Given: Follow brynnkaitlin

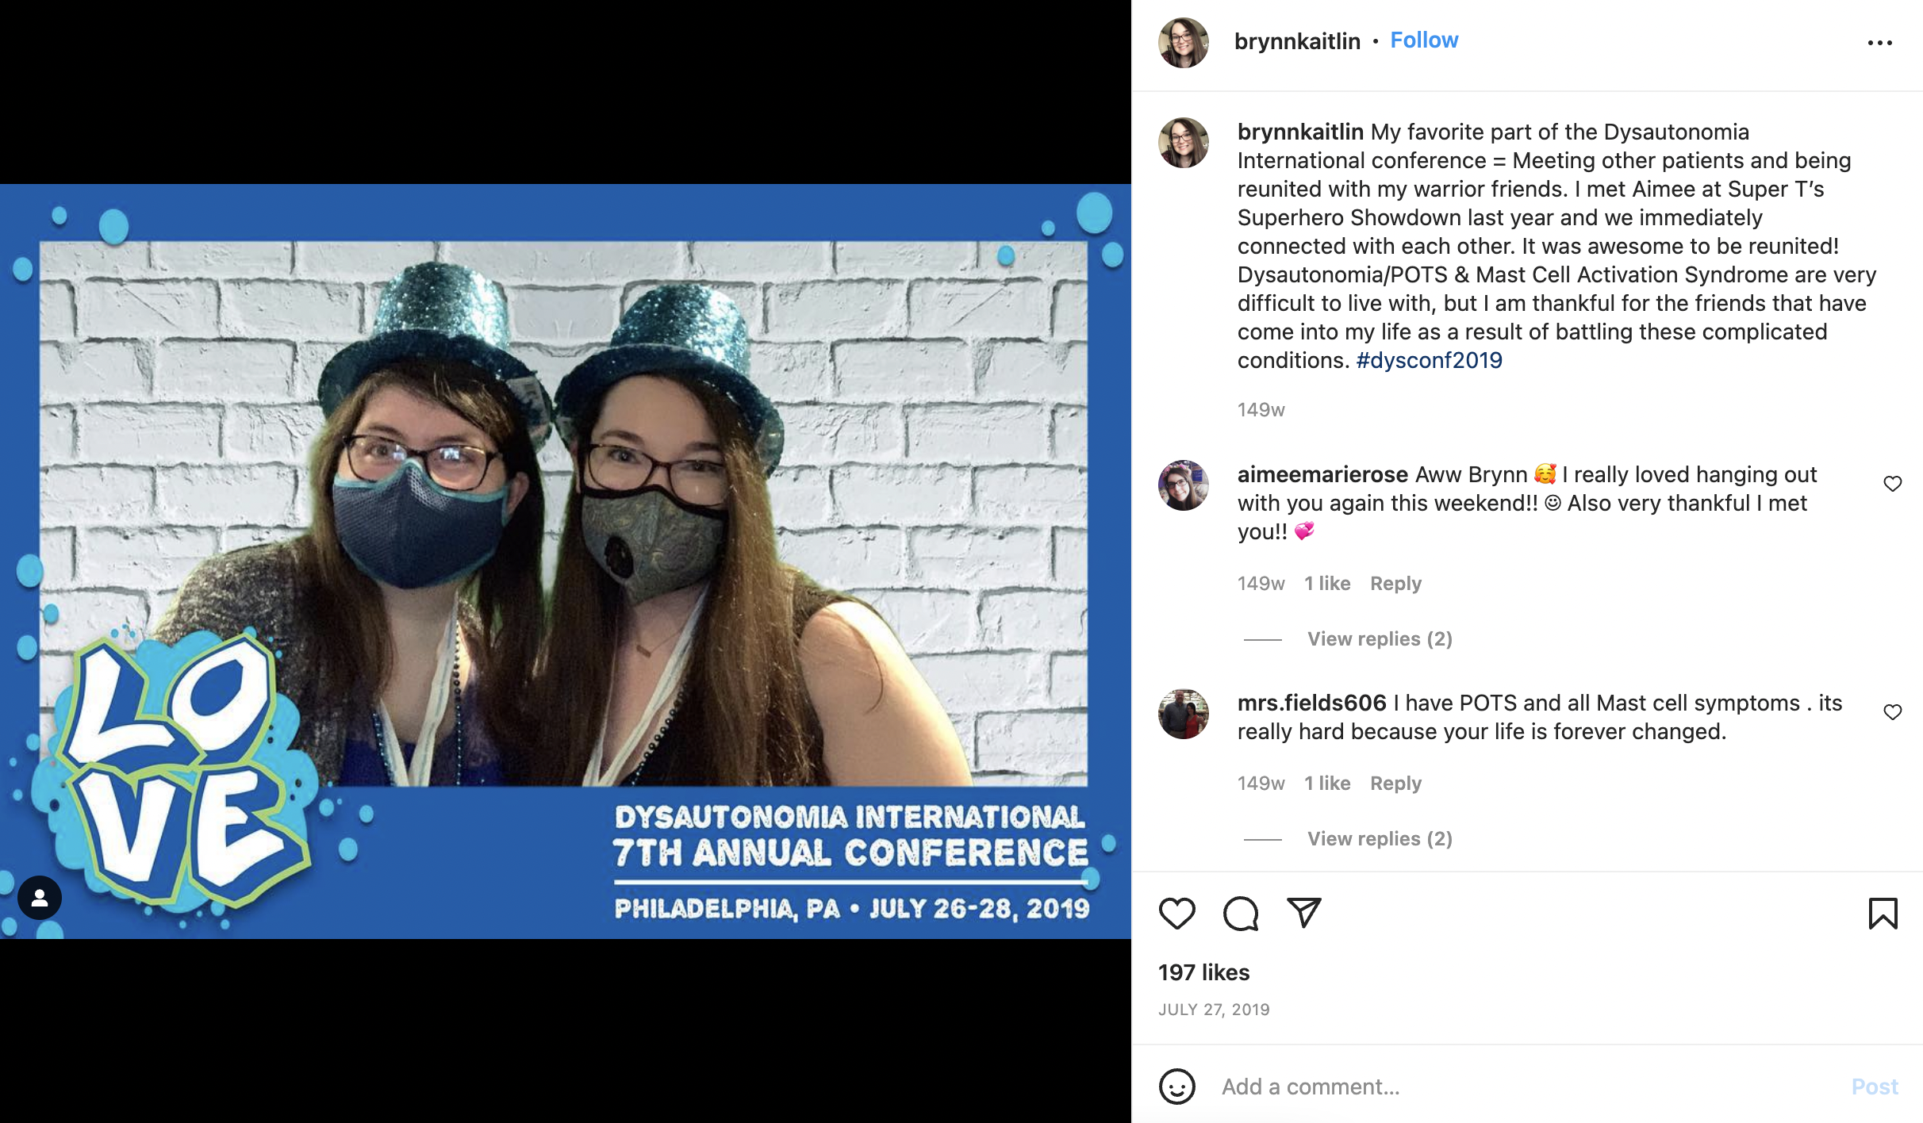Looking at the screenshot, I should [x=1424, y=40].
